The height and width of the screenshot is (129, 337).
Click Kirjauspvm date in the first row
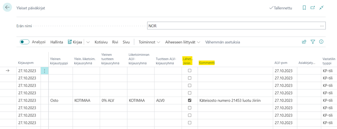click(27, 71)
